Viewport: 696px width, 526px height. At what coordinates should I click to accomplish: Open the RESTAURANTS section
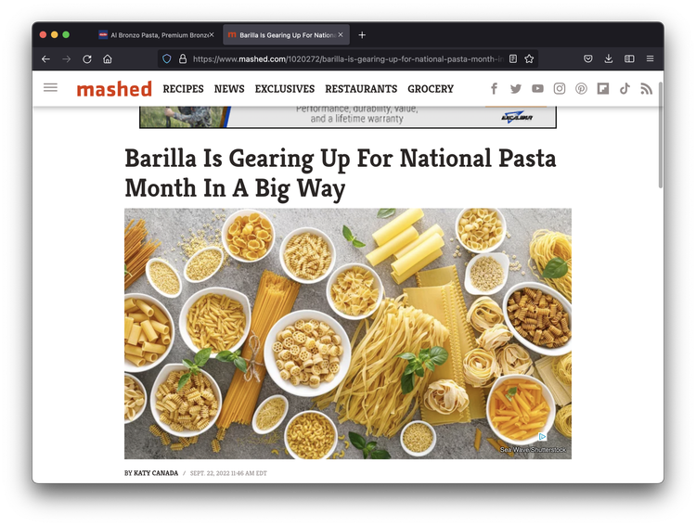pyautogui.click(x=361, y=89)
